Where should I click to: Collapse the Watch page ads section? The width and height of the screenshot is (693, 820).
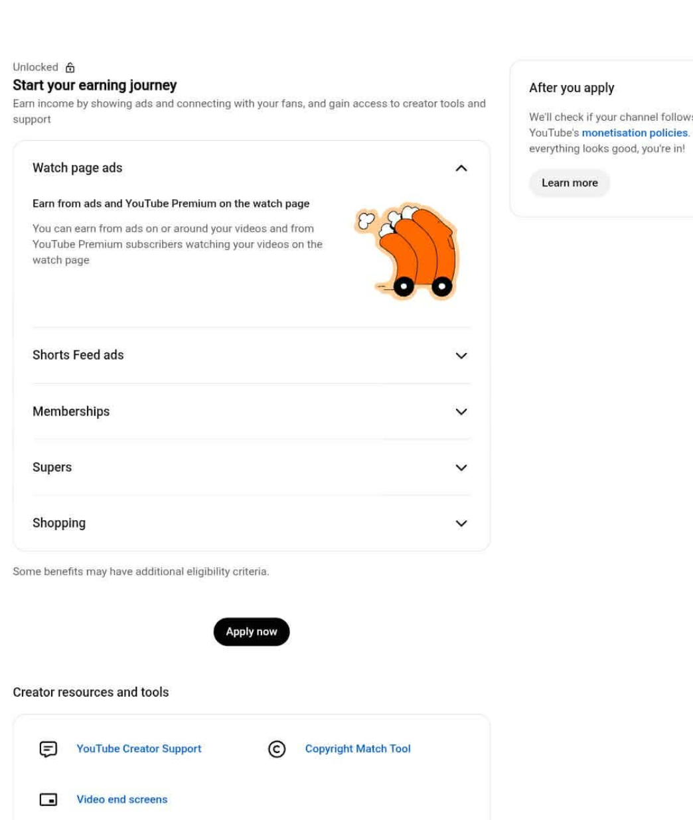(461, 169)
